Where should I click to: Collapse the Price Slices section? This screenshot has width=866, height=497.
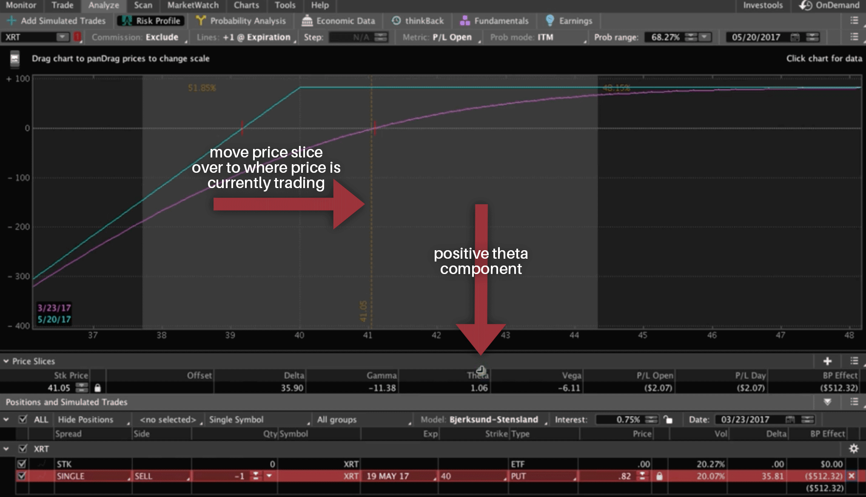[6, 361]
